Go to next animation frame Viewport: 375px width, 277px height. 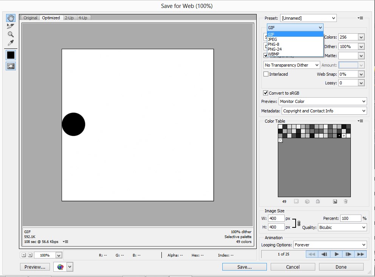[349, 254]
